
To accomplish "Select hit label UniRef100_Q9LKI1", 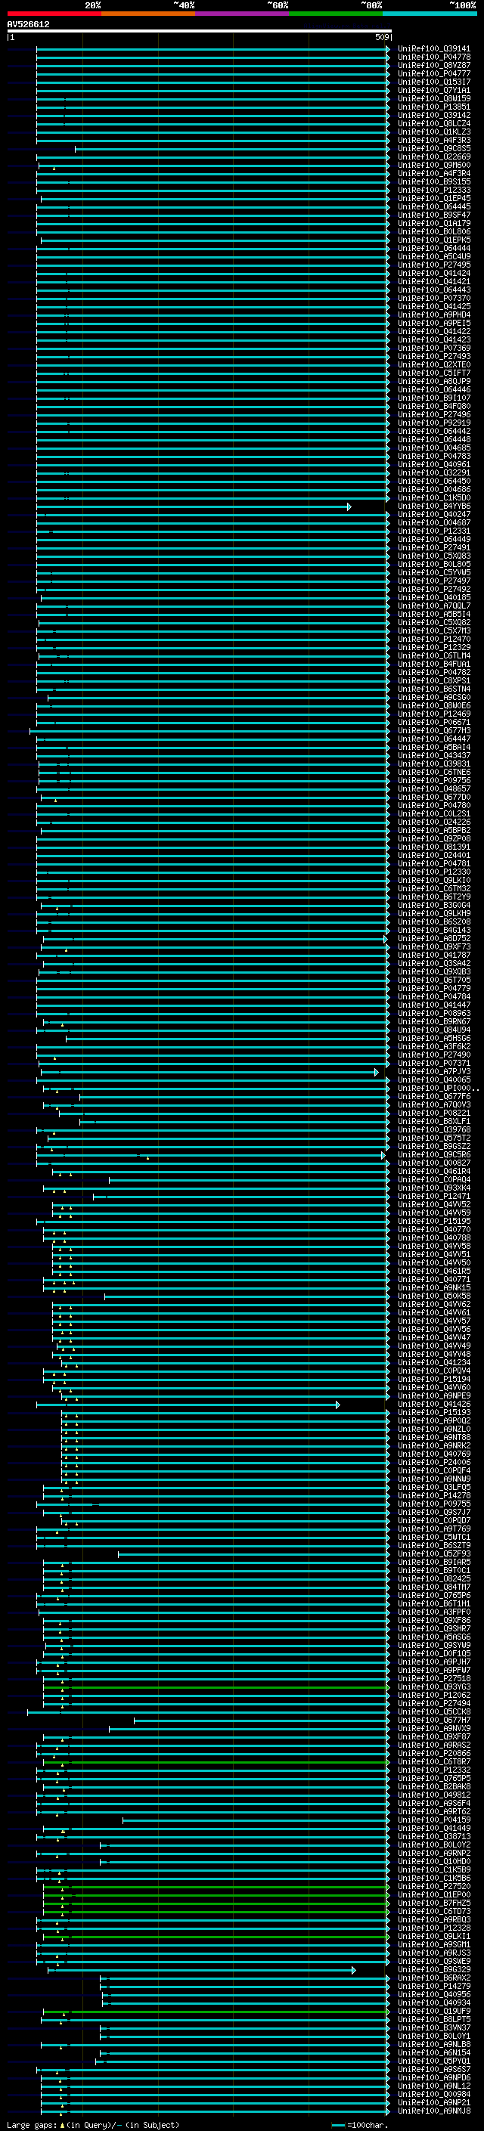I will pos(433,1936).
